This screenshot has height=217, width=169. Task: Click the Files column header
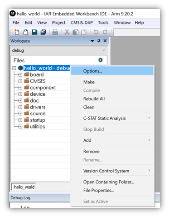(x=19, y=60)
